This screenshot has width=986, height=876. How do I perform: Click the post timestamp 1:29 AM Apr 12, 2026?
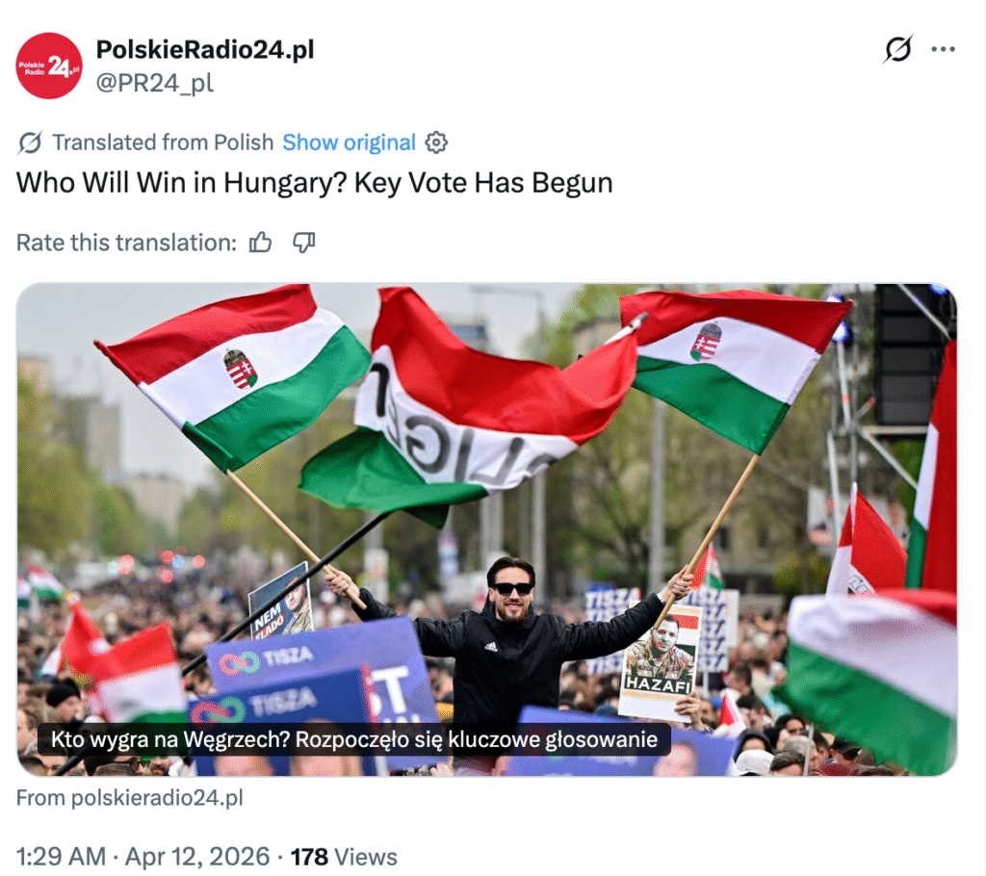[143, 857]
